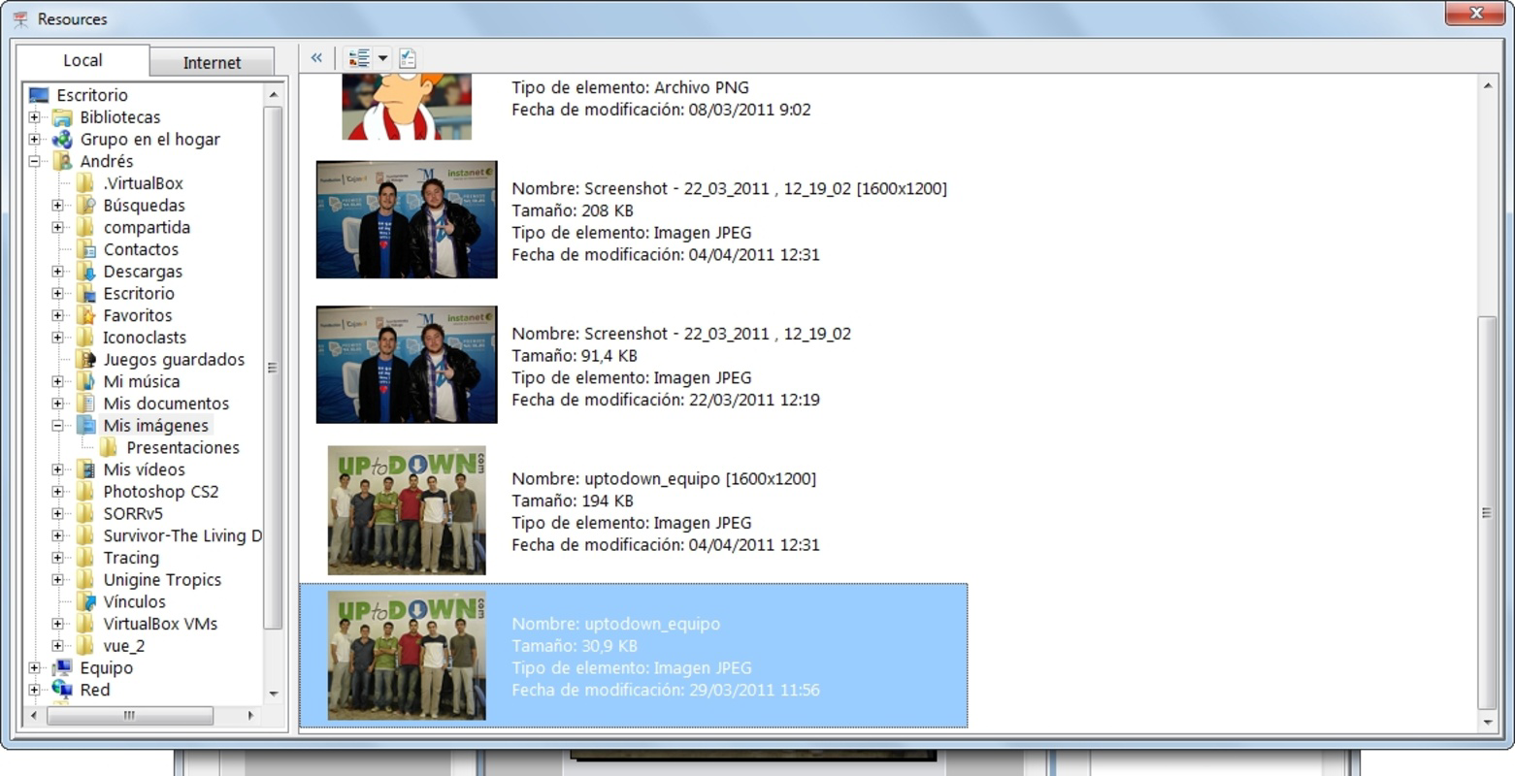Select the tree's Escritorio subfolder under Andrés
The height and width of the screenshot is (776, 1515).
(139, 293)
